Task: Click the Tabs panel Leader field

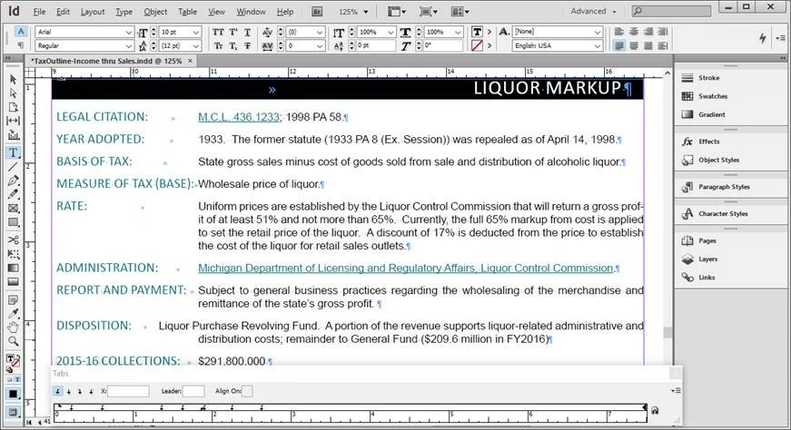Action: pyautogui.click(x=193, y=391)
